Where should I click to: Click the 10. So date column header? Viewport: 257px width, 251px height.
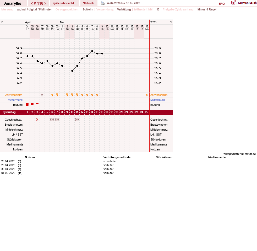coord(107,28)
